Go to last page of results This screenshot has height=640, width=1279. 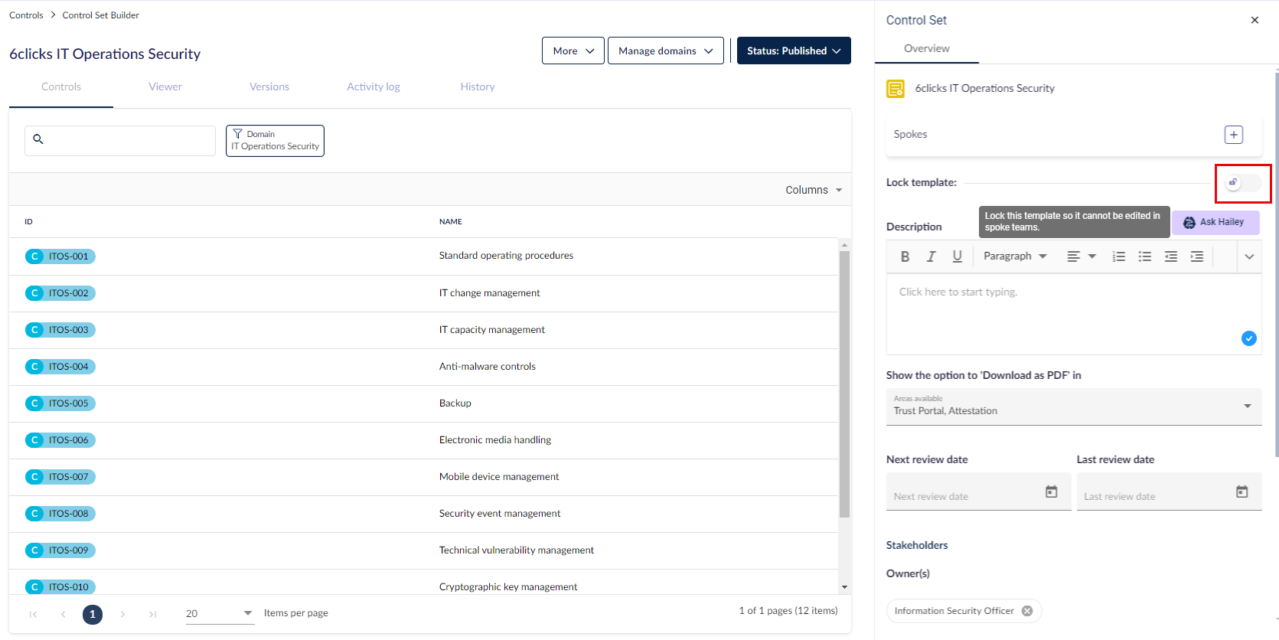coord(152,614)
